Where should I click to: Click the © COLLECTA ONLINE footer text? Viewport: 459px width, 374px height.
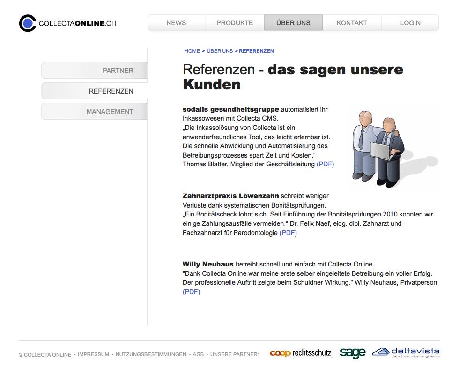coord(45,355)
